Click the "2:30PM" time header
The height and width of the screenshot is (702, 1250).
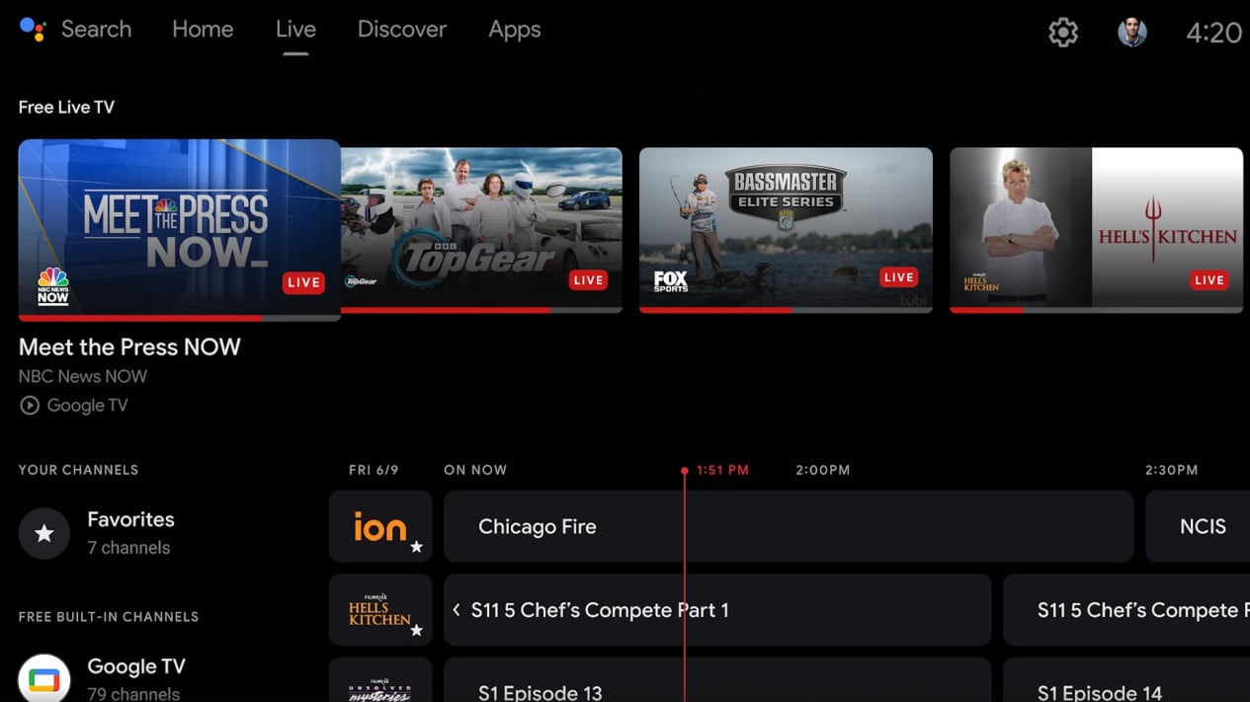[x=1172, y=470]
